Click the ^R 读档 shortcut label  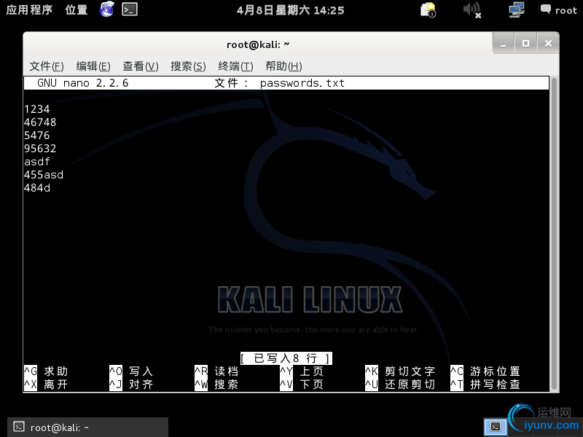pyautogui.click(x=216, y=371)
